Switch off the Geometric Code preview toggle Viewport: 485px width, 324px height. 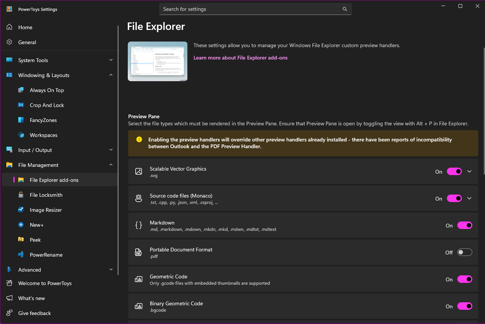pyautogui.click(x=465, y=279)
